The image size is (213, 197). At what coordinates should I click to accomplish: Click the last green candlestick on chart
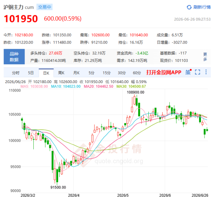pos(207,130)
